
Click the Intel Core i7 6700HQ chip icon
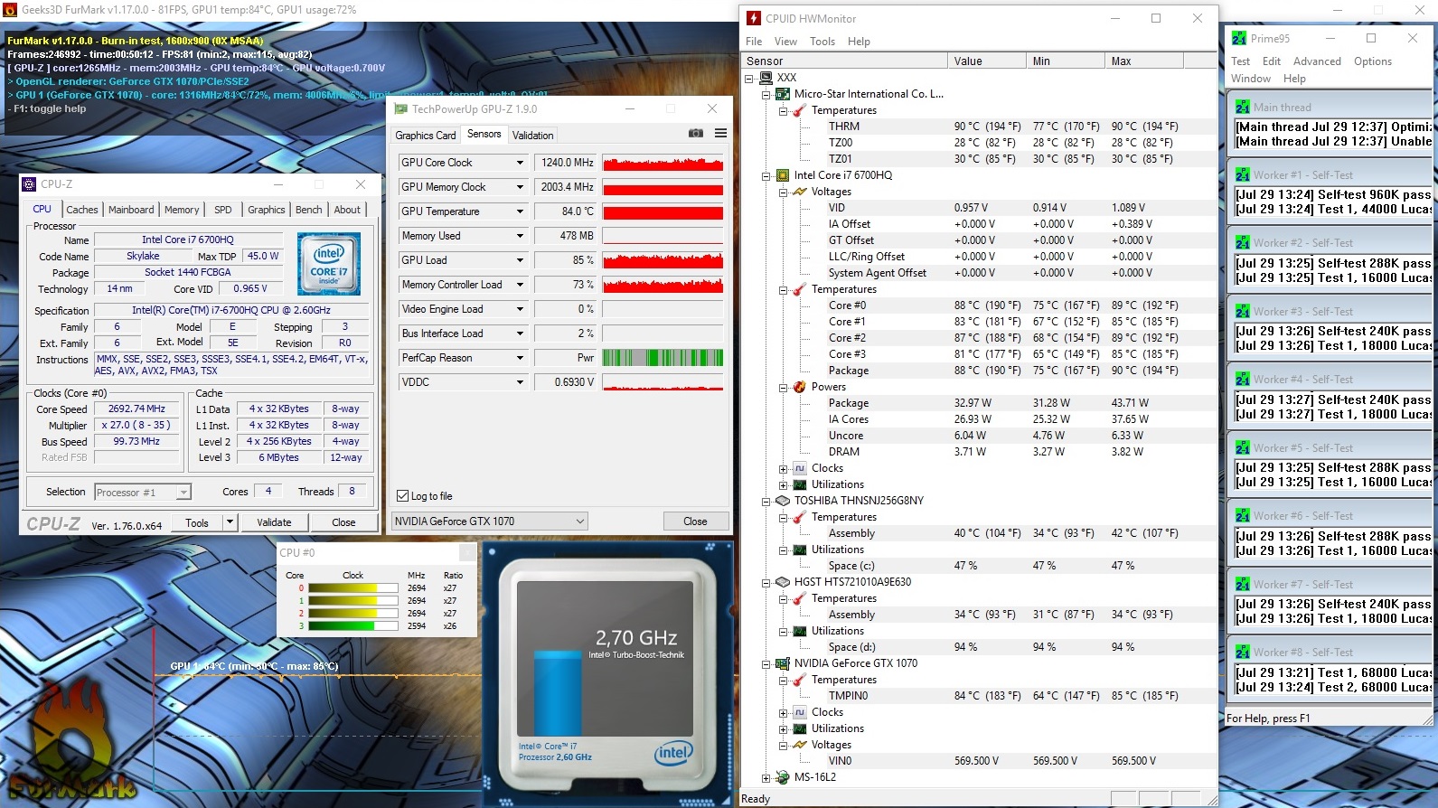point(783,175)
